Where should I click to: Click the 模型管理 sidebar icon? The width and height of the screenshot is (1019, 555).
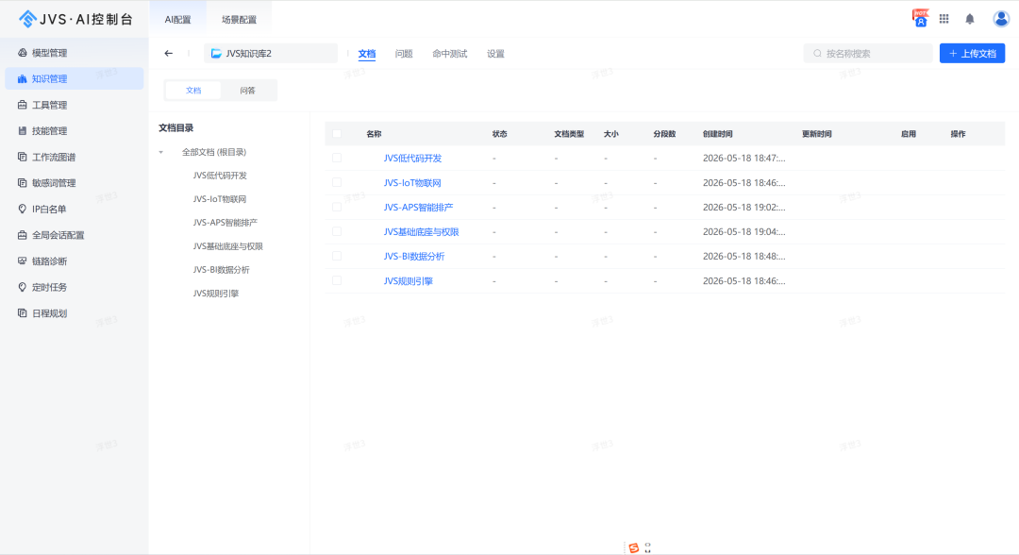point(22,53)
